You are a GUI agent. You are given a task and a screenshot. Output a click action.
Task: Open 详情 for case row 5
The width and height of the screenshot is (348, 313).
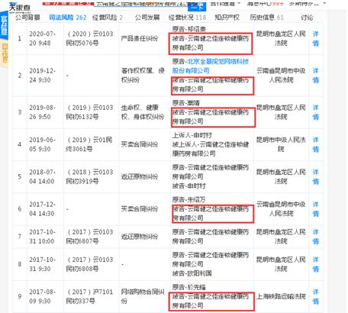pyautogui.click(x=315, y=176)
